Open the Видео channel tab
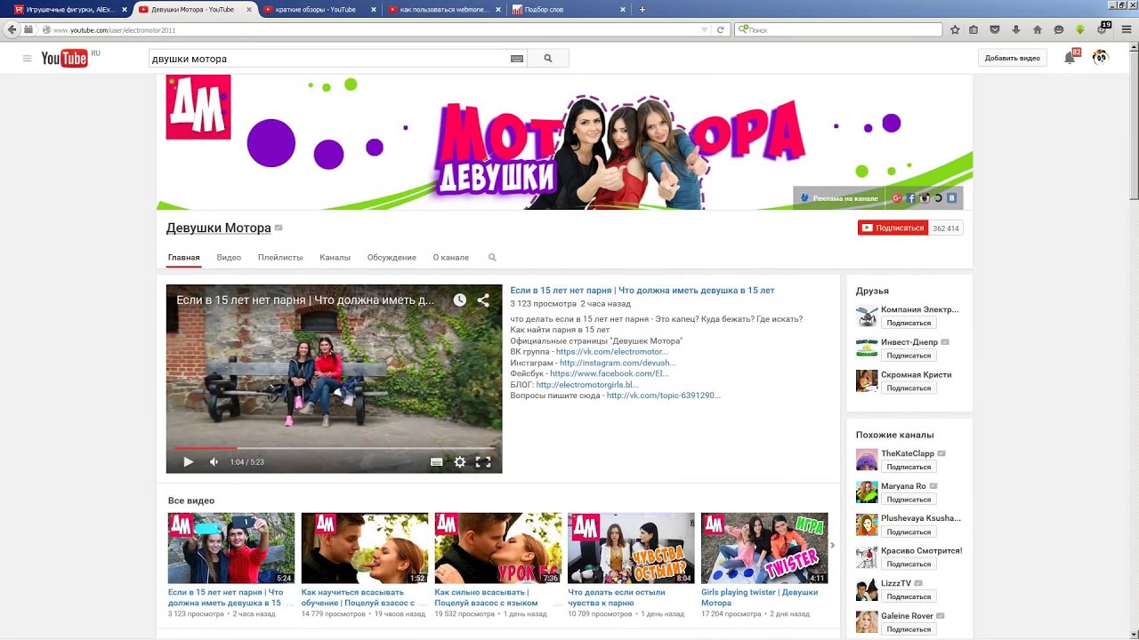 [x=229, y=258]
